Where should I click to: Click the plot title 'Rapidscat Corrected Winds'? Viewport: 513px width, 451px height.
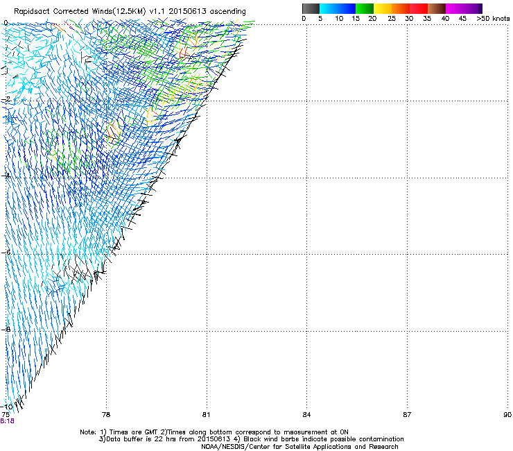pyautogui.click(x=63, y=12)
